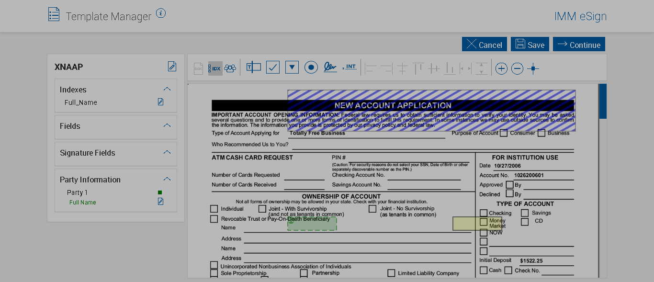The height and width of the screenshot is (282, 654).
Task: Tick the Declined checkbox
Action: pos(509,194)
